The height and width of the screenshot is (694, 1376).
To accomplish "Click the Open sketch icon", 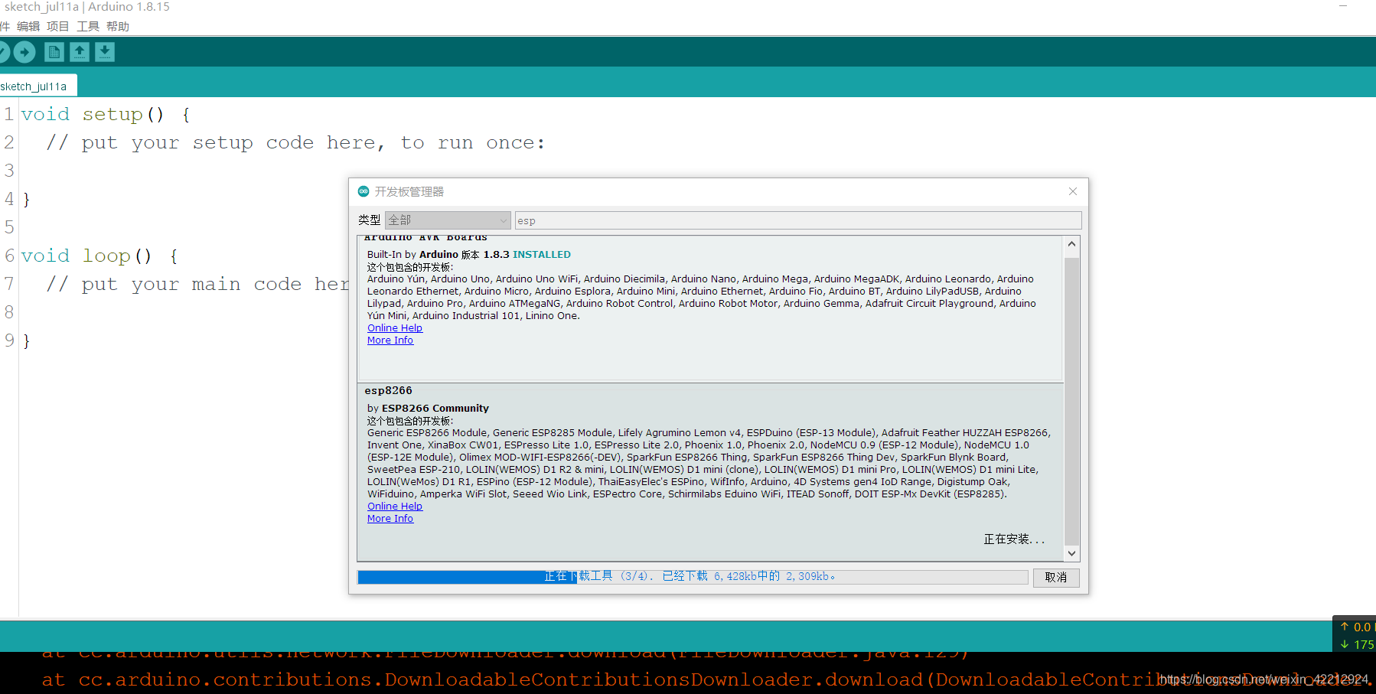I will click(80, 52).
